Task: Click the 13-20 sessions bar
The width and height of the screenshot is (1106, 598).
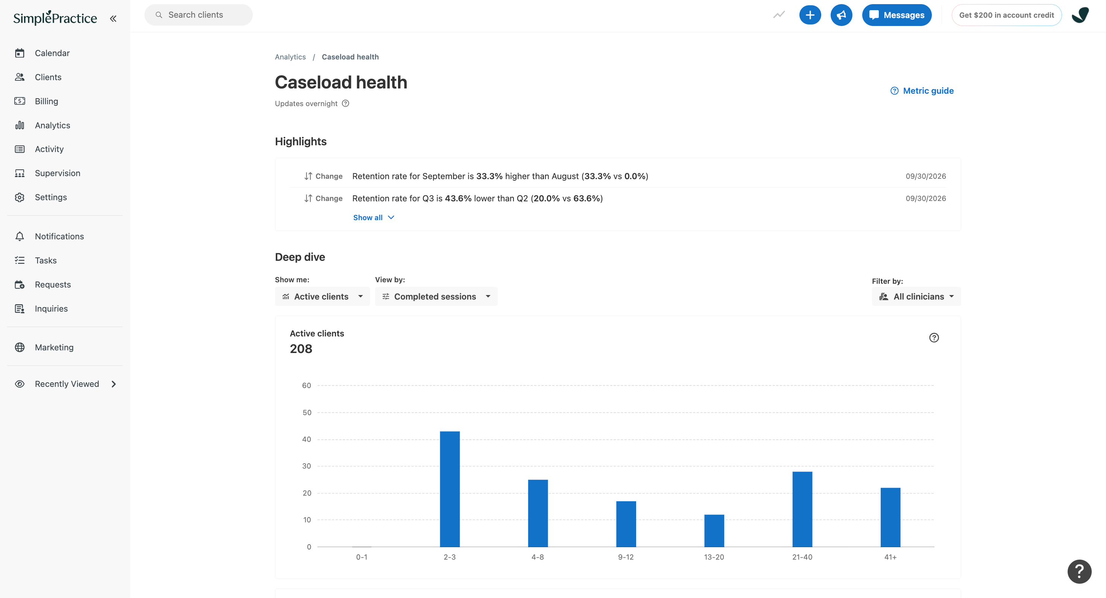Action: (x=714, y=531)
